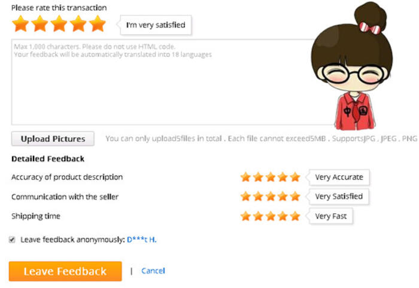The width and height of the screenshot is (419, 288).
Task: Click the Upload Pictures button
Action: [x=53, y=139]
